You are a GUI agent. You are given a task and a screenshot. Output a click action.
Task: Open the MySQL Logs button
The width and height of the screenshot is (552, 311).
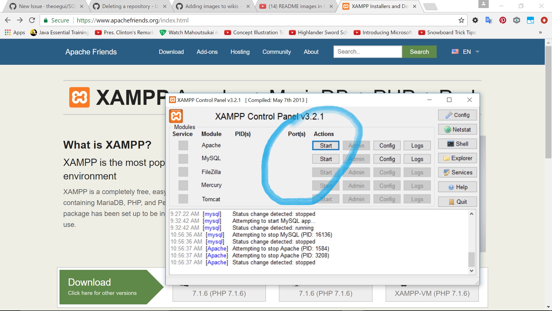[417, 159]
